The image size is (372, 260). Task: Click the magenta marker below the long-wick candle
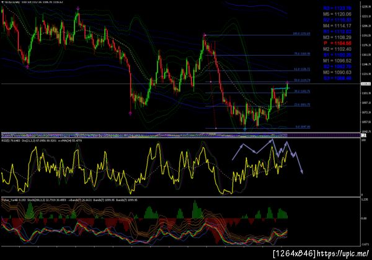(x=130, y=113)
